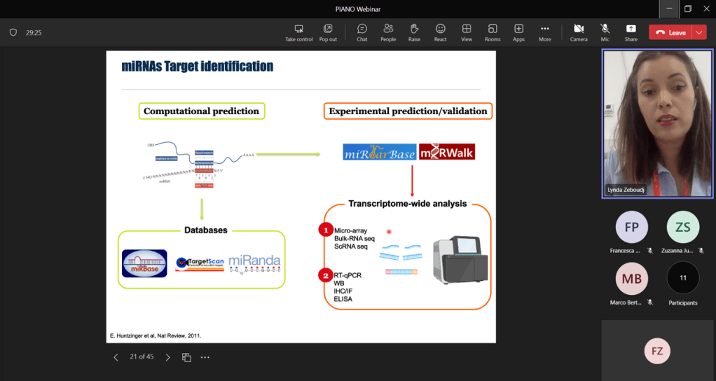Open the More actions menu

tap(544, 32)
